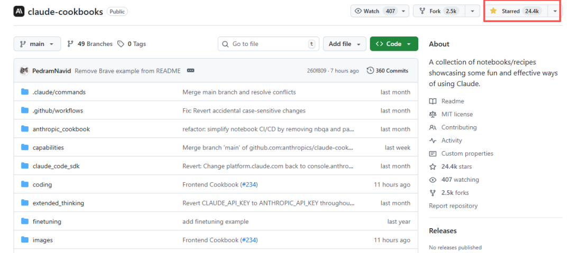
Task: Open the Readme link in About
Action: coord(453,101)
